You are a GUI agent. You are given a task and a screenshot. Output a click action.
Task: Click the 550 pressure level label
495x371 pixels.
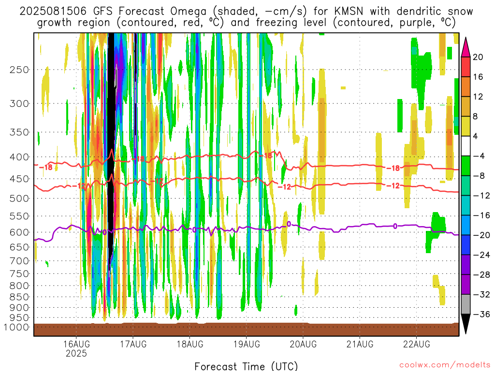point(19,216)
